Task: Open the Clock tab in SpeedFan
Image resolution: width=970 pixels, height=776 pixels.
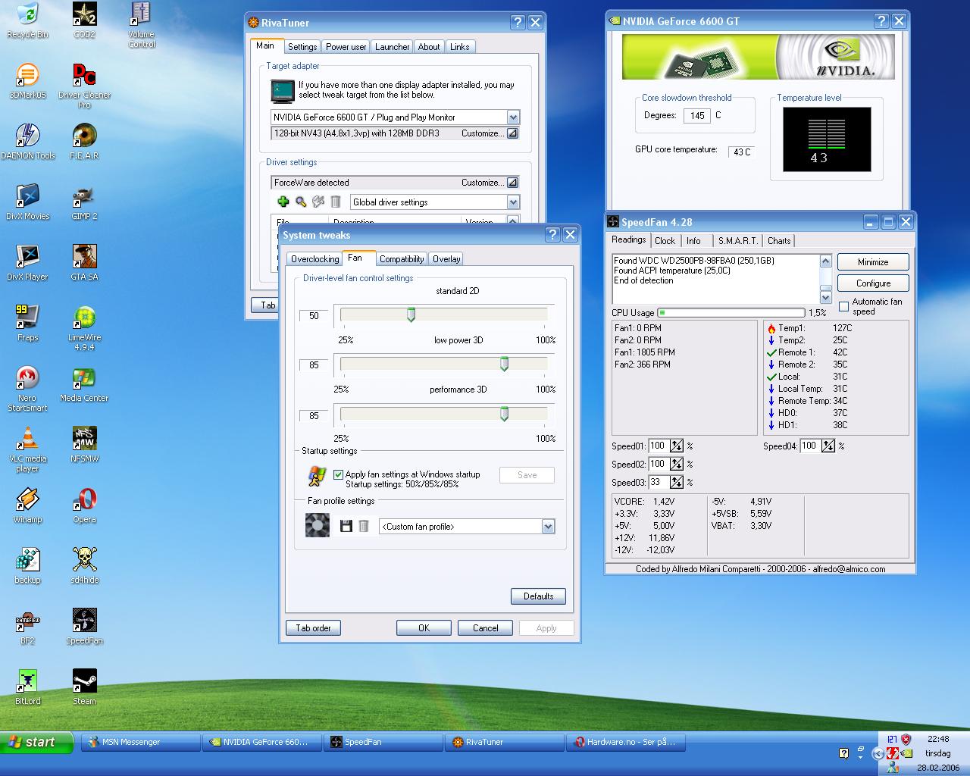Action: [x=665, y=241]
